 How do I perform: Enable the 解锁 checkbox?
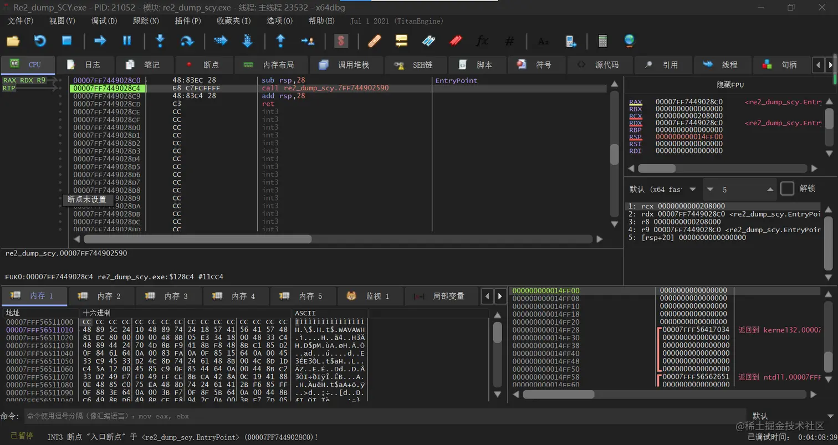[x=787, y=189]
